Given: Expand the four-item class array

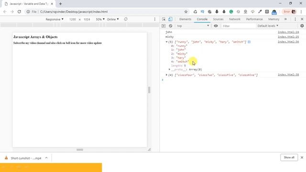Looking at the screenshot, I should tap(166, 75).
